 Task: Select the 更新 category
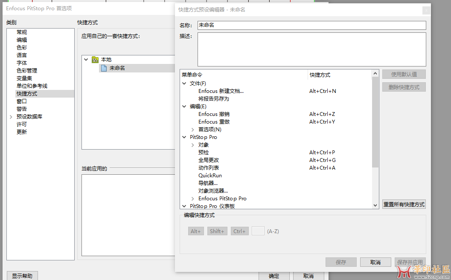pyautogui.click(x=22, y=132)
